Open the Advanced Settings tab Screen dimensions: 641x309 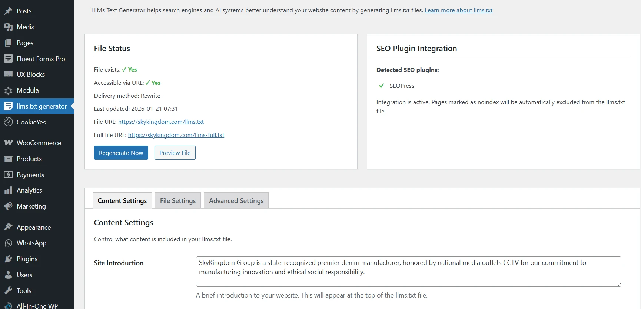(236, 200)
